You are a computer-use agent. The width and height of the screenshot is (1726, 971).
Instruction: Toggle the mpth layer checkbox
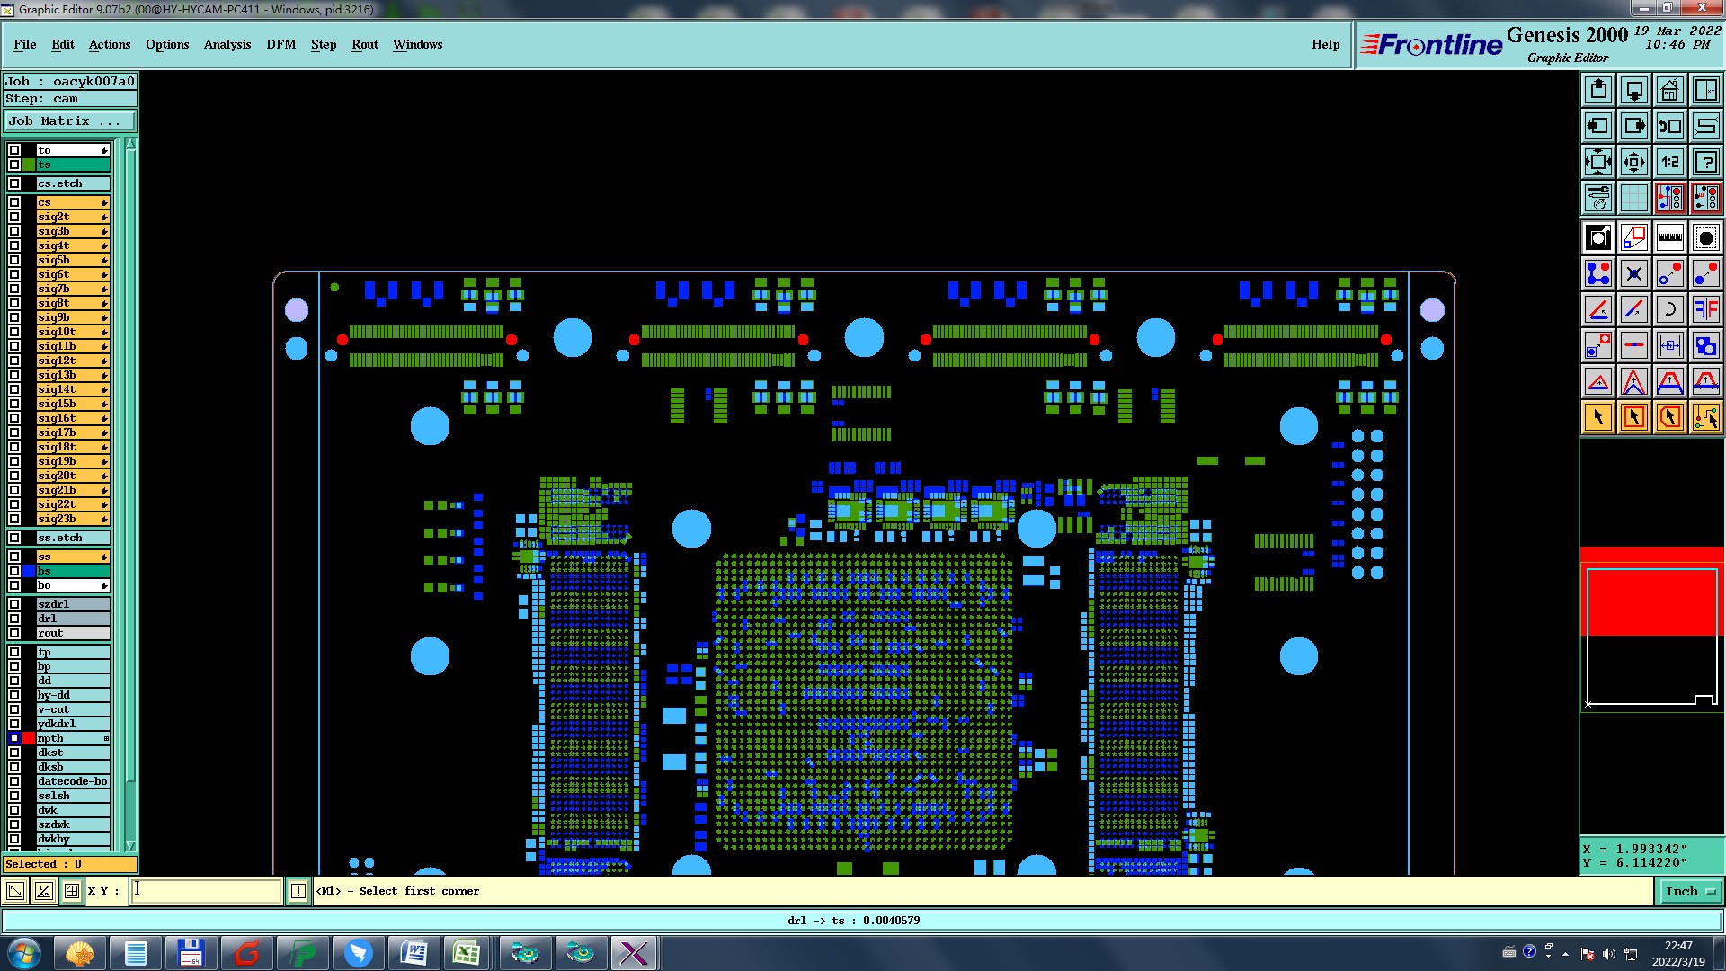(x=14, y=738)
